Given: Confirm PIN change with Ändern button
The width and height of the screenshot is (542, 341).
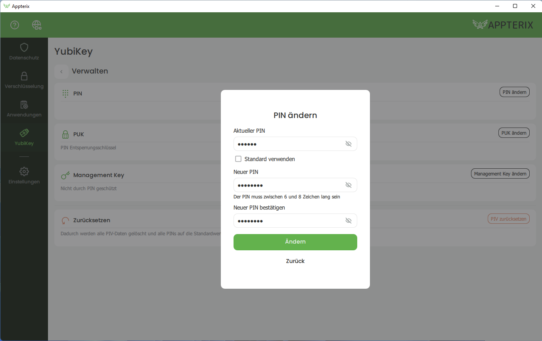Looking at the screenshot, I should [x=295, y=242].
